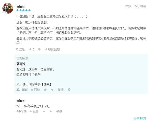This screenshot has height=123, width=149.
Task: Reply to 落月浅's official comment
Action: 35,89
